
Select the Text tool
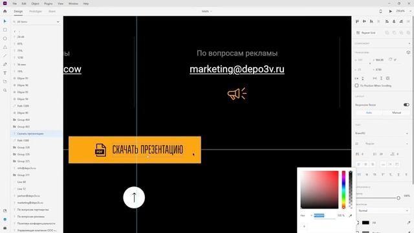[x=5, y=73]
